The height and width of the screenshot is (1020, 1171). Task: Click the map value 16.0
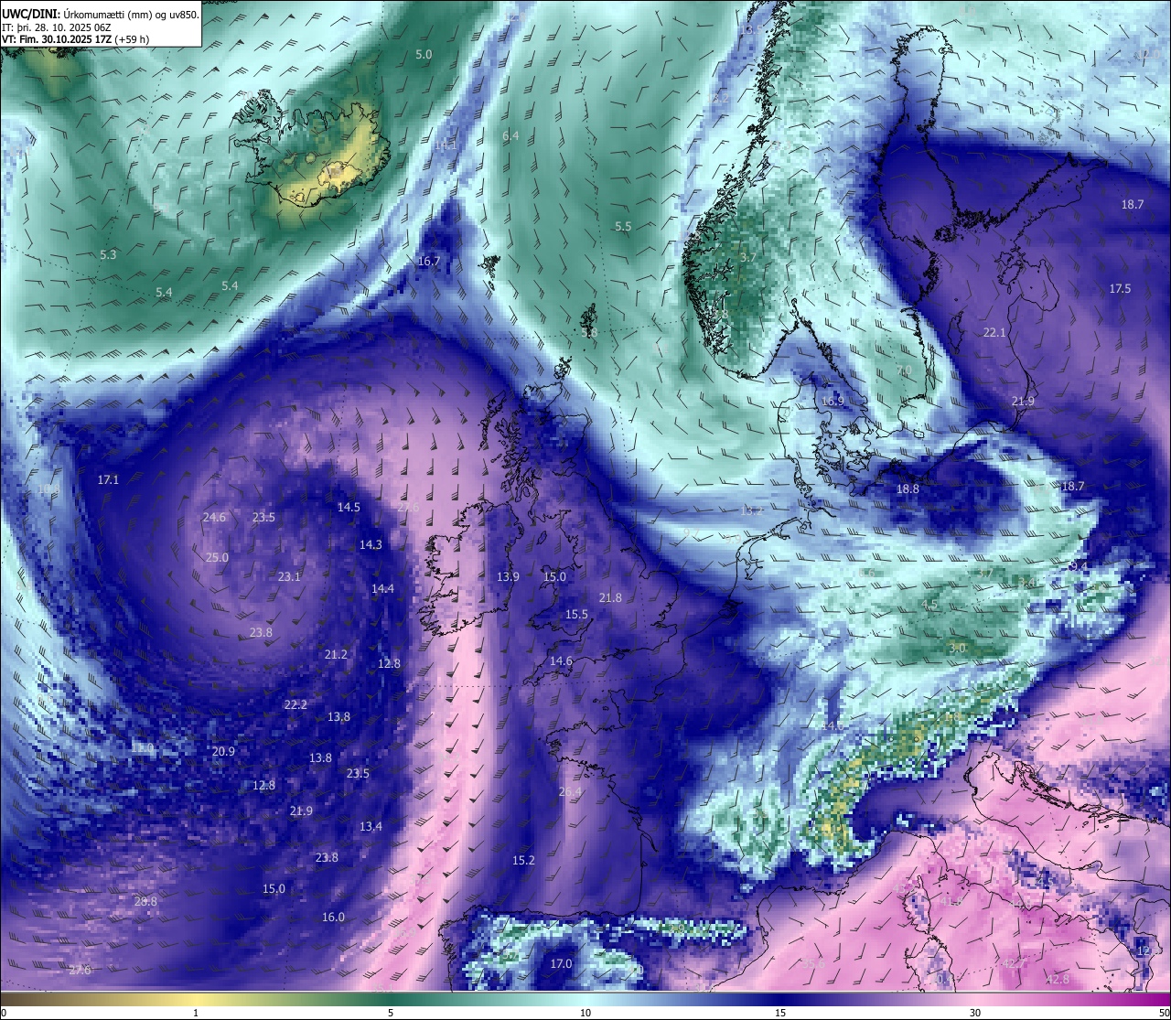[333, 918]
